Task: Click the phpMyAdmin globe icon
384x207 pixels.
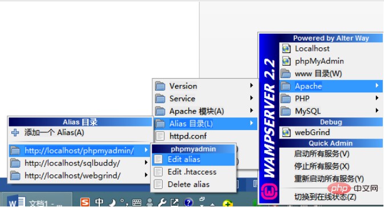Action: click(286, 61)
